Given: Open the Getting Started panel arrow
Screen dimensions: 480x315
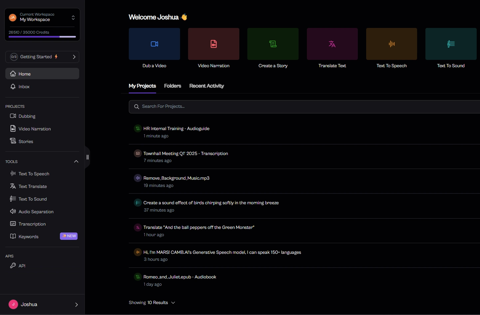Looking at the screenshot, I should point(75,57).
